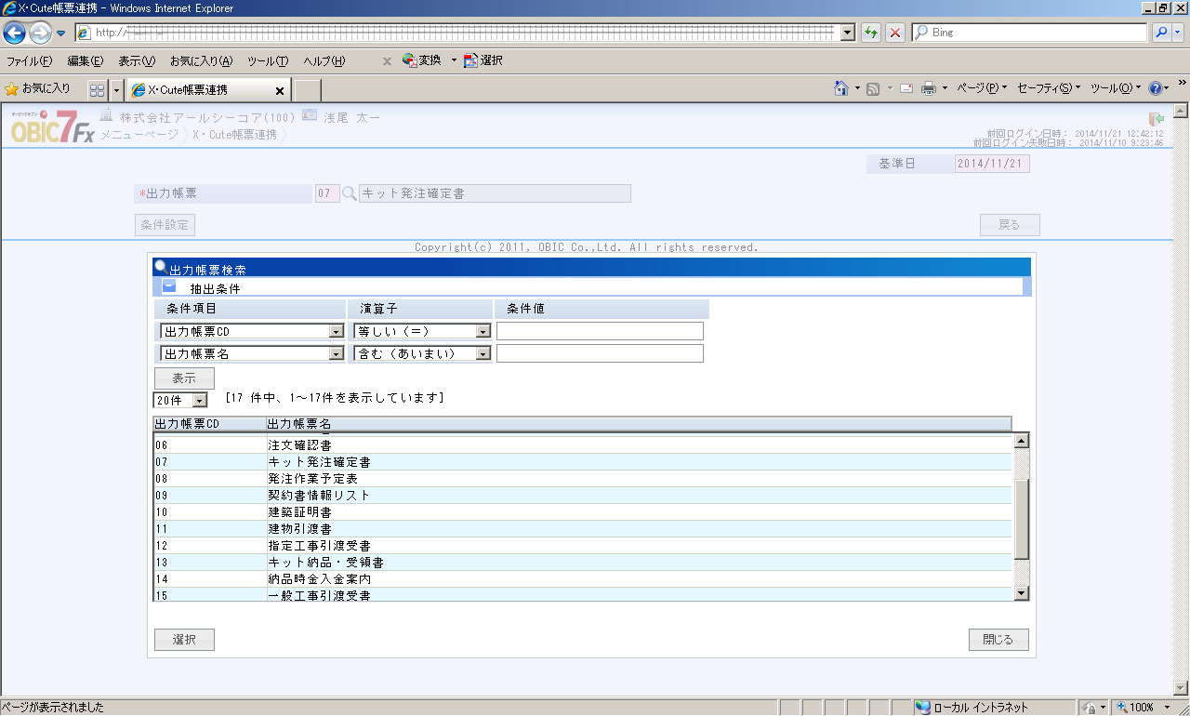Open the ファイル(F) menu
Image resolution: width=1190 pixels, height=716 pixels.
pos(30,61)
